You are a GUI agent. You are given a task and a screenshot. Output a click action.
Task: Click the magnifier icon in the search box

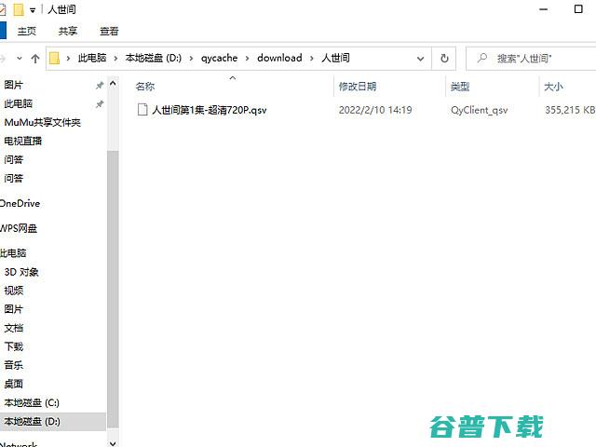481,58
